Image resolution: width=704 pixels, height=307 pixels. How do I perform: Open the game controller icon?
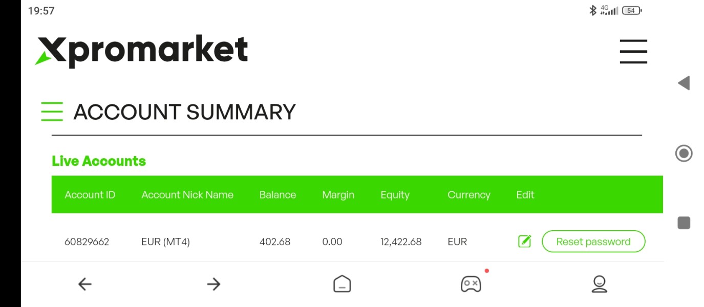(x=471, y=284)
